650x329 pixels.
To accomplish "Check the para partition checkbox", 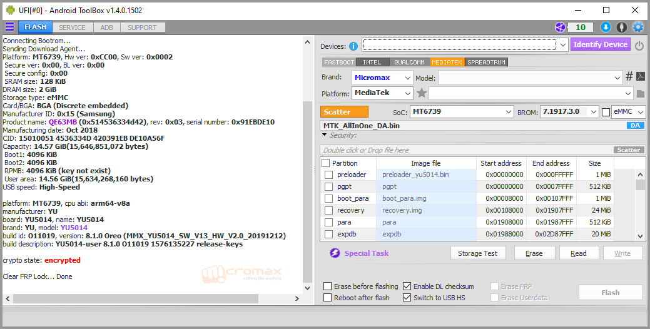I will 328,223.
